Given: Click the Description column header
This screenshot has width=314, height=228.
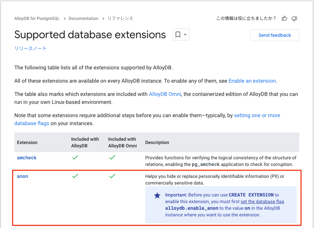Looking at the screenshot, I should click(x=157, y=142).
